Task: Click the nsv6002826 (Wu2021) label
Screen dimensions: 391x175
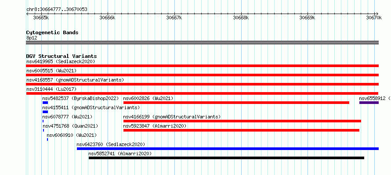Action: 148,98
